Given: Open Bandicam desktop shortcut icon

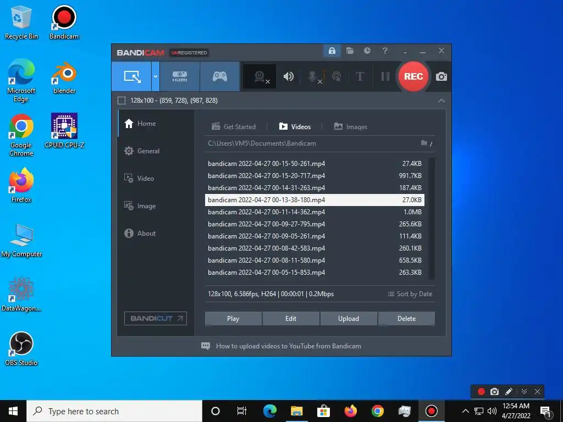Looking at the screenshot, I should (64, 22).
